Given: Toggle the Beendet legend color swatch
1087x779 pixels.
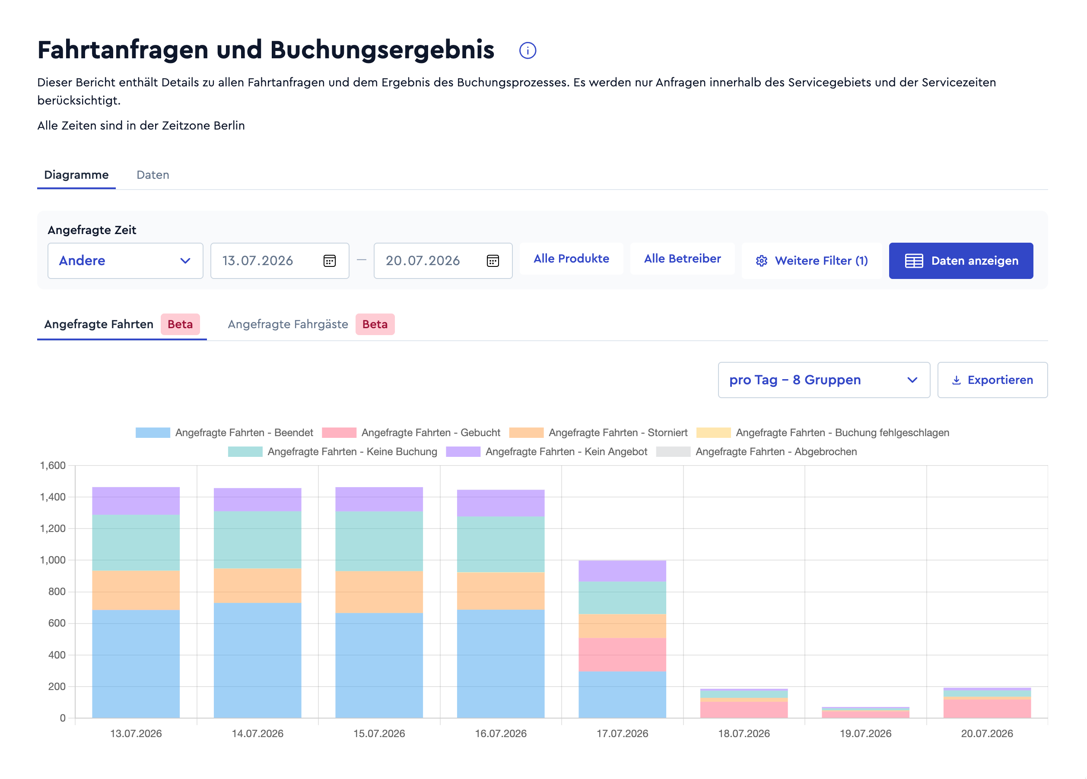Looking at the screenshot, I should coord(153,433).
